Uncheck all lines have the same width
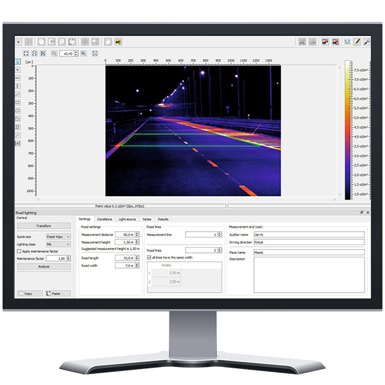The image size is (385, 385). point(150,257)
